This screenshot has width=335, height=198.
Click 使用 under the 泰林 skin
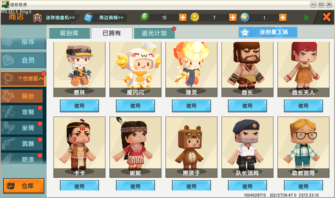click(79, 106)
